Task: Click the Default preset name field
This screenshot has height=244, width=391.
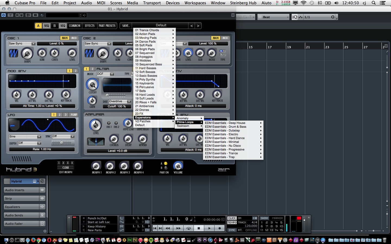Action: click(161, 25)
